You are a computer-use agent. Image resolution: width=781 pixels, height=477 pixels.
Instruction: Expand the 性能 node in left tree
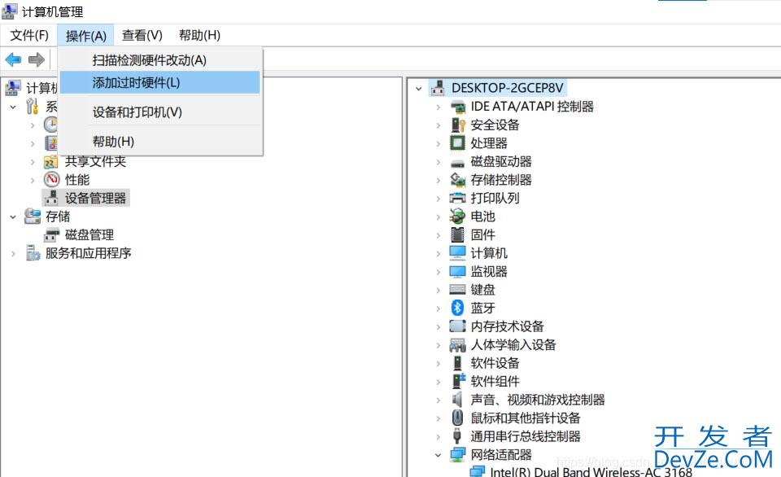[x=33, y=180]
